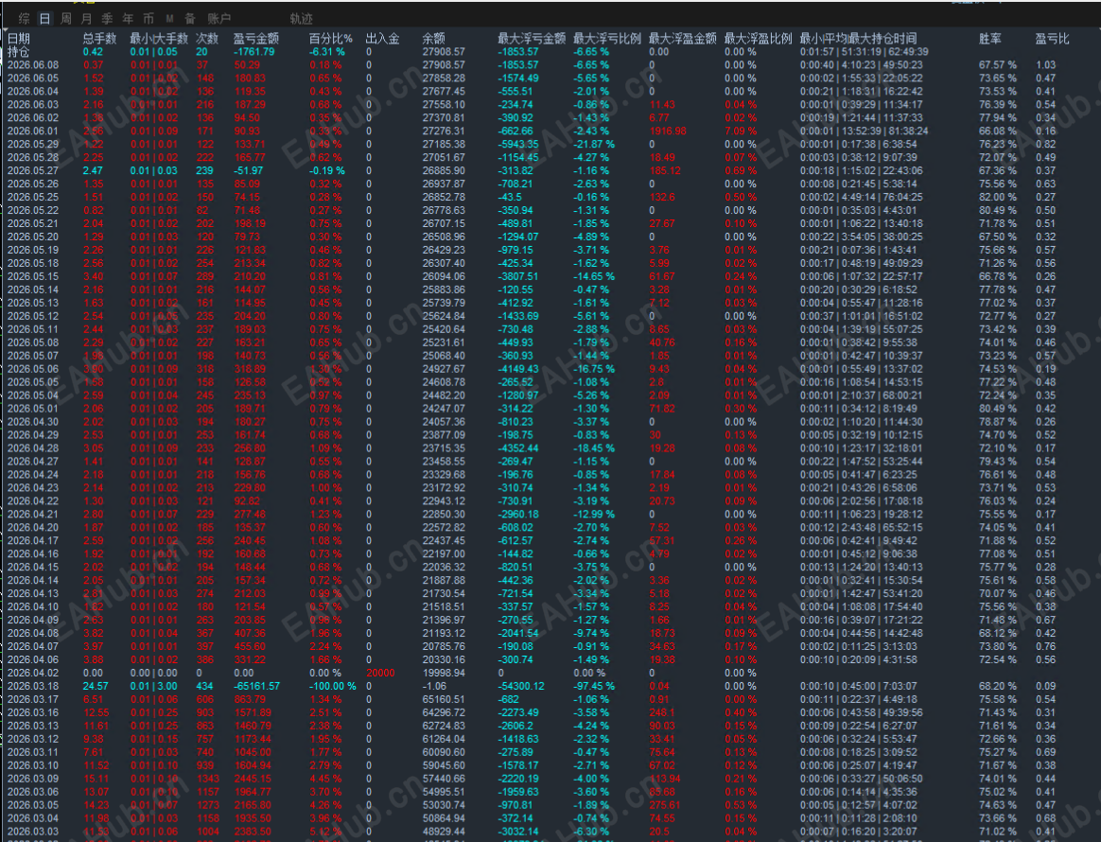Click the 82.00 % win rate cell
This screenshot has width=1101, height=842.
click(998, 198)
